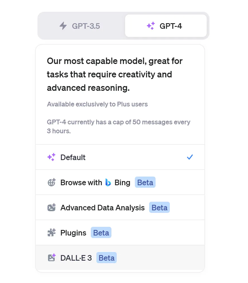
Task: Select the GPT-4 model tab
Action: pyautogui.click(x=166, y=26)
